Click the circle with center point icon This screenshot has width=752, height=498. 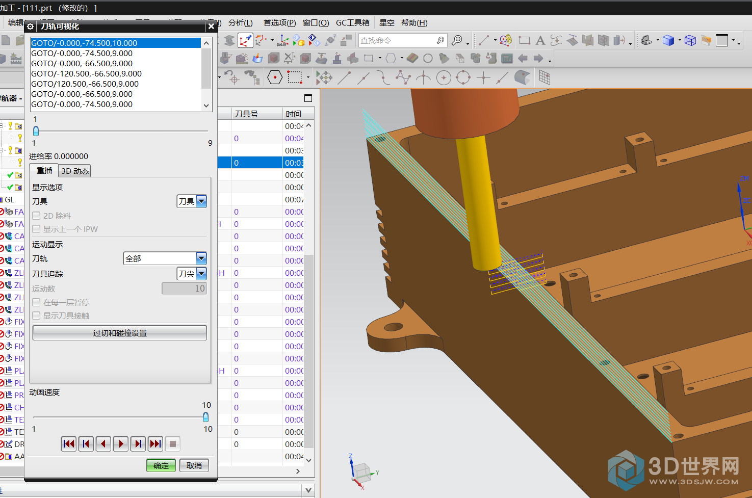(x=444, y=78)
